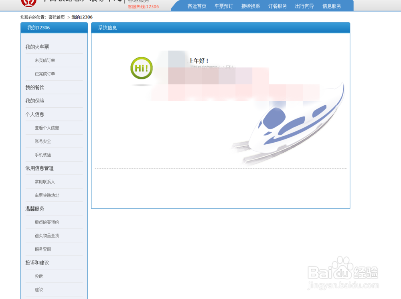
Task: Click 系统信息 panel header
Action: pyautogui.click(x=221, y=28)
